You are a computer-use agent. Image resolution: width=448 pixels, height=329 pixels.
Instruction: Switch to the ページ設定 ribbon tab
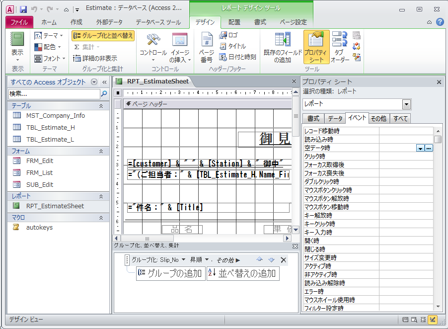tap(293, 22)
